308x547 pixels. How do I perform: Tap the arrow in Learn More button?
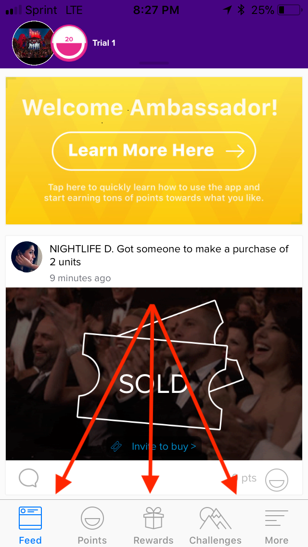click(235, 151)
